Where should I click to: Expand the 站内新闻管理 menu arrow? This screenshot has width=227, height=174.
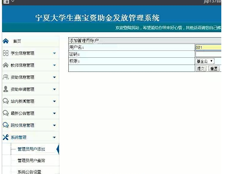point(55,101)
